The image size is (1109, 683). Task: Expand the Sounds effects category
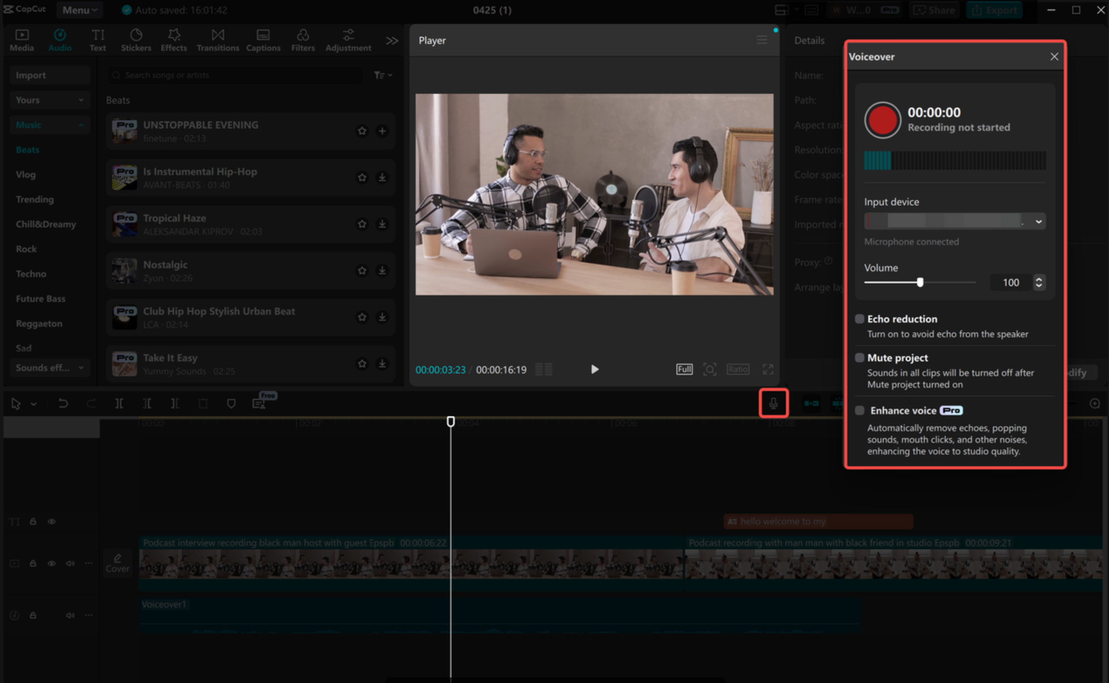pos(49,368)
